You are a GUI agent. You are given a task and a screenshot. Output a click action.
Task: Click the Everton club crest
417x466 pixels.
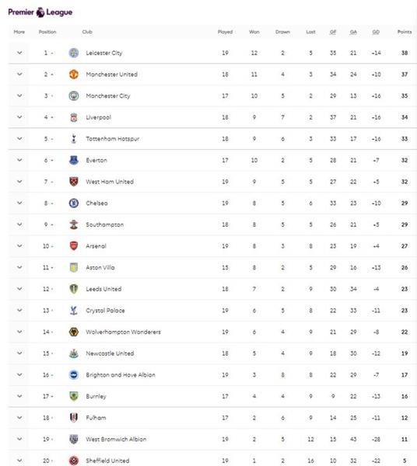[73, 160]
